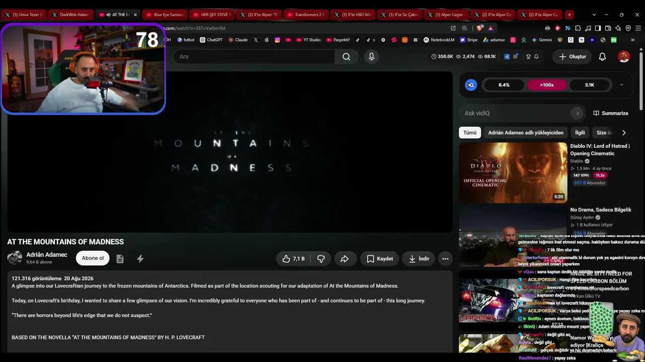Click the Kaydet save button

pyautogui.click(x=380, y=258)
